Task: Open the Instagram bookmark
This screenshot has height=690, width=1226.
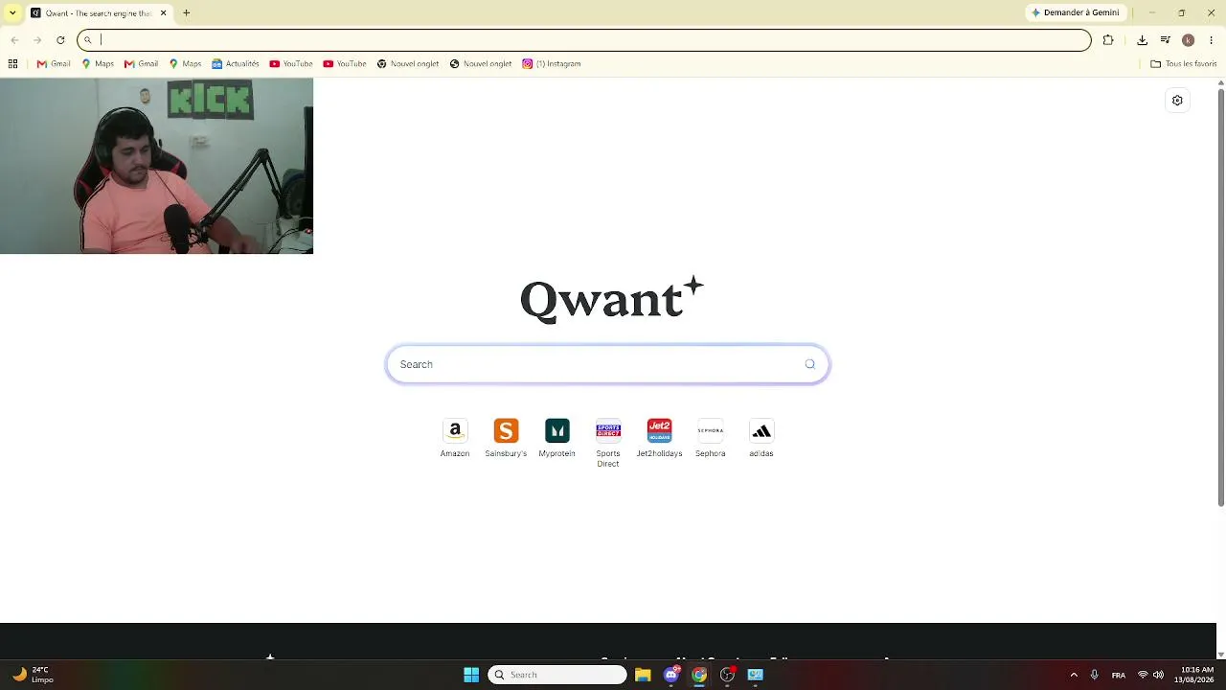Action: click(x=552, y=64)
